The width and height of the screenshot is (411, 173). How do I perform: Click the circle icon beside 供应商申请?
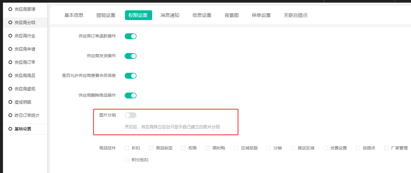[10, 49]
